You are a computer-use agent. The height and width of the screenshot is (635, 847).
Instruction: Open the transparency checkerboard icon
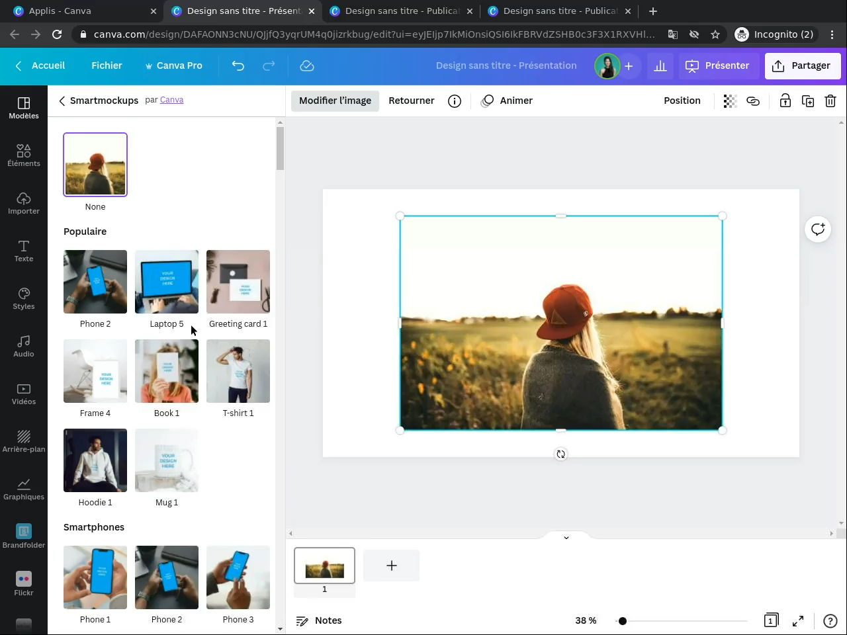click(x=730, y=101)
